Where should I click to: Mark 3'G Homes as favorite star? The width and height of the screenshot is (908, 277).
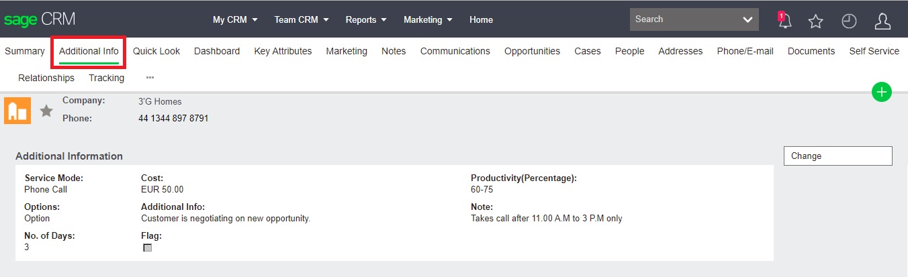click(46, 111)
